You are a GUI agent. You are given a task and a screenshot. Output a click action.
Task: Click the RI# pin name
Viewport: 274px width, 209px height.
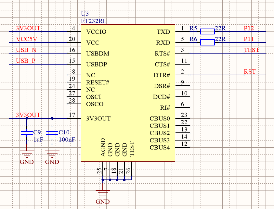point(165,108)
